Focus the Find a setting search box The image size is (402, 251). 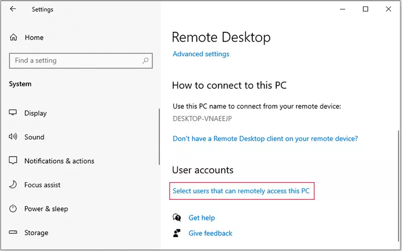pos(81,61)
